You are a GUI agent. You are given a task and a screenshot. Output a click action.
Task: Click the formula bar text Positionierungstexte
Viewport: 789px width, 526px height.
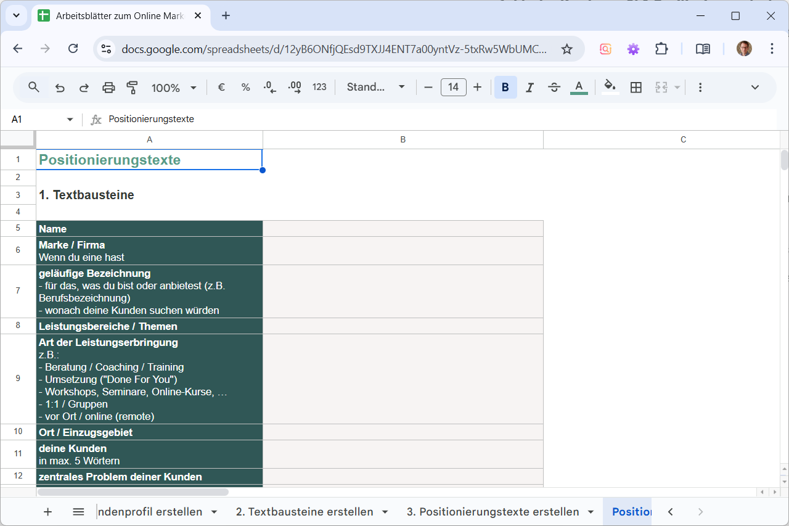click(x=151, y=119)
